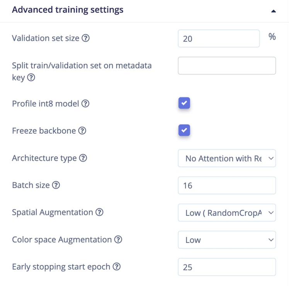Image resolution: width=289 pixels, height=286 pixels.
Task: Click the metadata key text field
Action: click(x=227, y=66)
